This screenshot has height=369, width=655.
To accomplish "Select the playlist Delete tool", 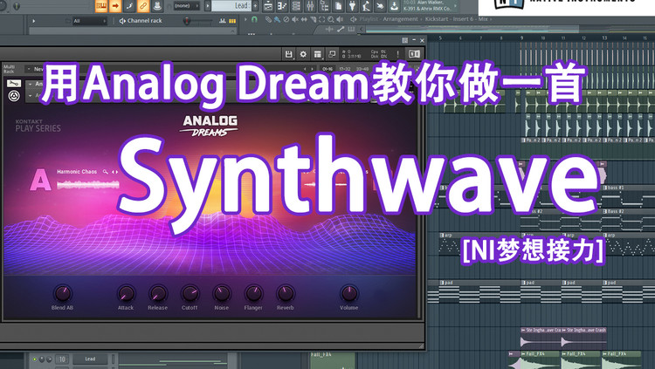I will click(x=286, y=19).
